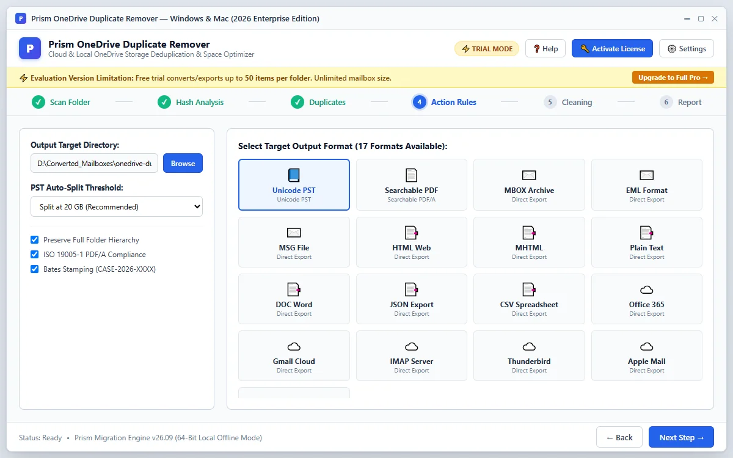Open the Duplicates step
This screenshot has width=733, height=458.
[318, 102]
